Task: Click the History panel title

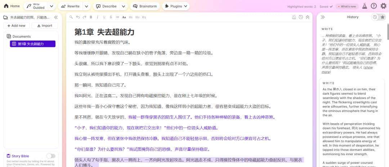Action: tap(353, 17)
